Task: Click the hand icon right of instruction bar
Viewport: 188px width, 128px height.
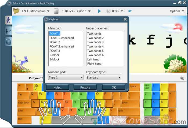Action: (x=182, y=78)
